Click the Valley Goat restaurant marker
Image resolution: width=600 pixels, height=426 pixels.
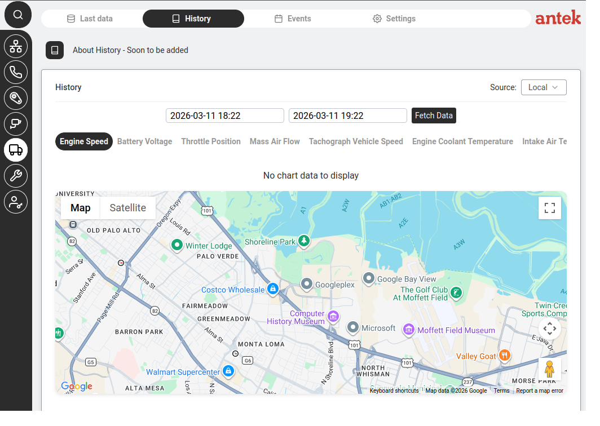tap(505, 355)
